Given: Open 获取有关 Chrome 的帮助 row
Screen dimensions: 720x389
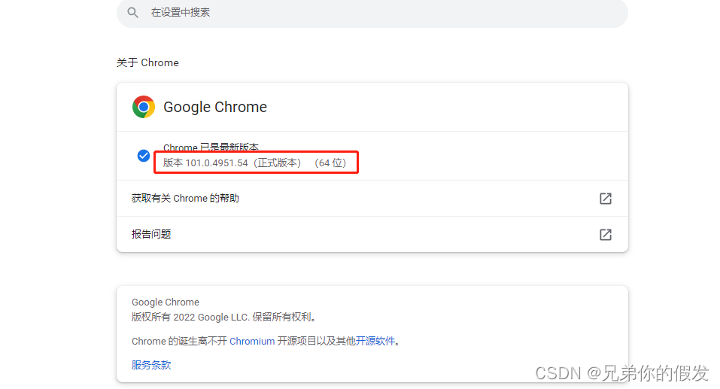Looking at the screenshot, I should [372, 199].
